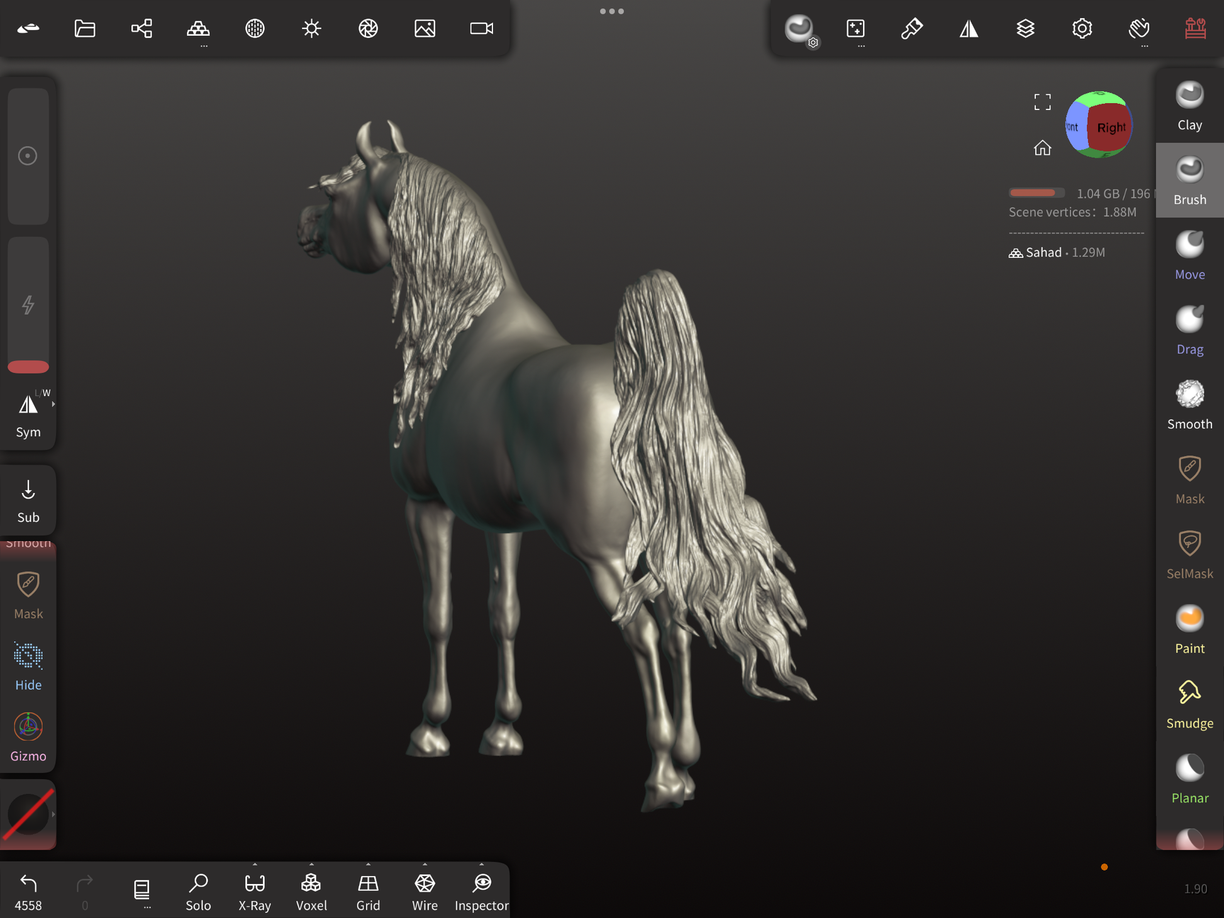The image size is (1224, 918).
Task: Open the lighting settings sun icon
Action: click(x=311, y=28)
